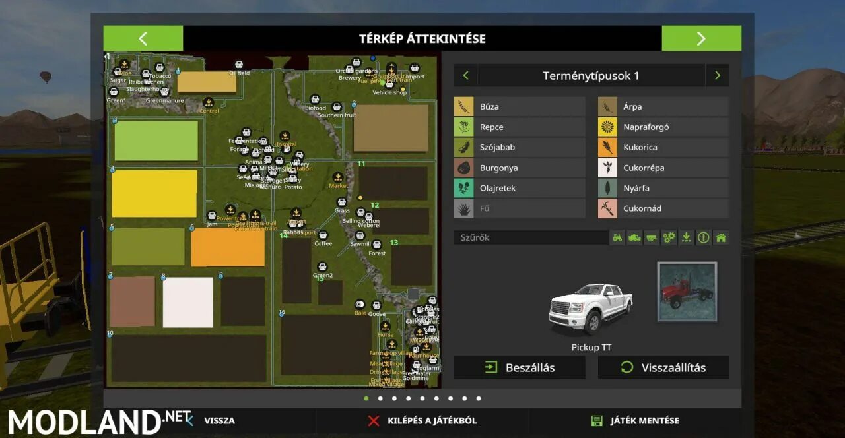Click the Sawmill basket icon
Image resolution: width=845 pixels, height=438 pixels.
360,235
